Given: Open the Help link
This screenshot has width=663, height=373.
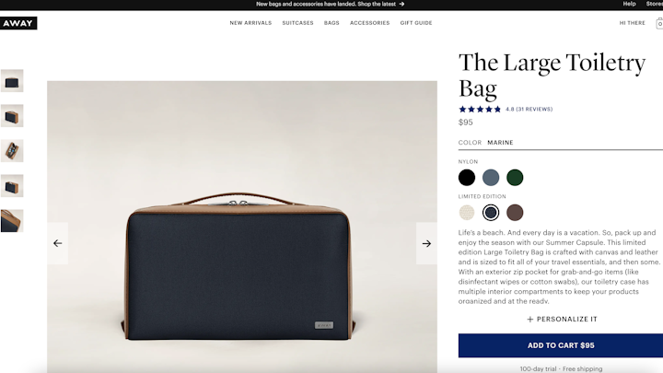Looking at the screenshot, I should (x=629, y=4).
